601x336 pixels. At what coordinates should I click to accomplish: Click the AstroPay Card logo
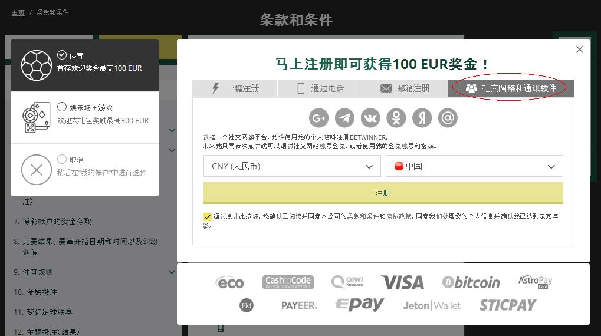coord(535,282)
